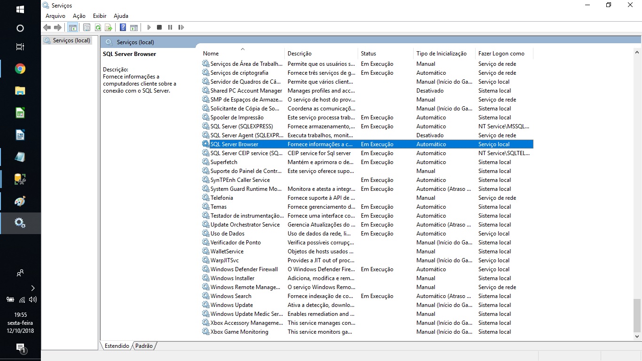642x361 pixels.
Task: Open Google Chrome from the taskbar
Action: tap(20, 69)
